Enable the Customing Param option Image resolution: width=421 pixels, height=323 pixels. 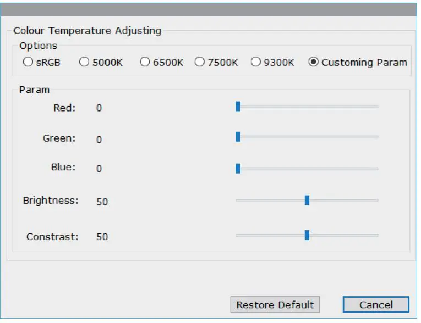(x=314, y=62)
